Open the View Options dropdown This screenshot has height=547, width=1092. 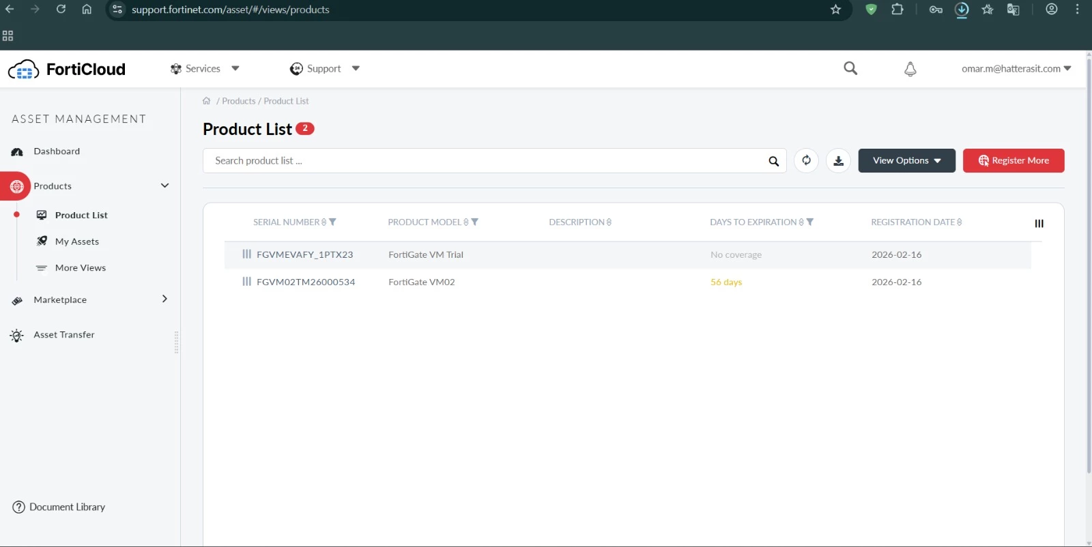click(906, 160)
